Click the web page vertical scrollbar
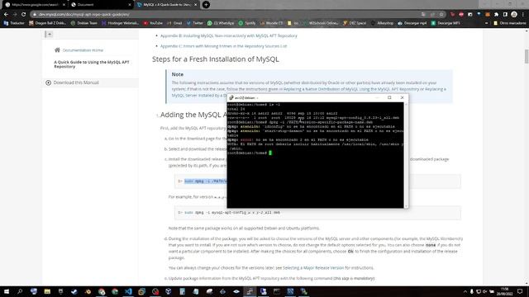 point(527,157)
